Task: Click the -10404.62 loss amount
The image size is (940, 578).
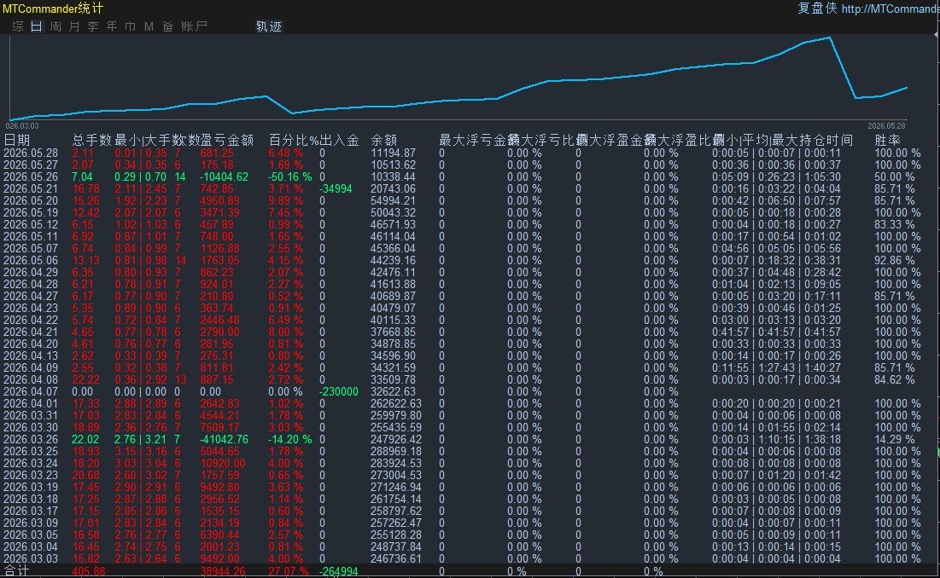Action: (x=225, y=176)
